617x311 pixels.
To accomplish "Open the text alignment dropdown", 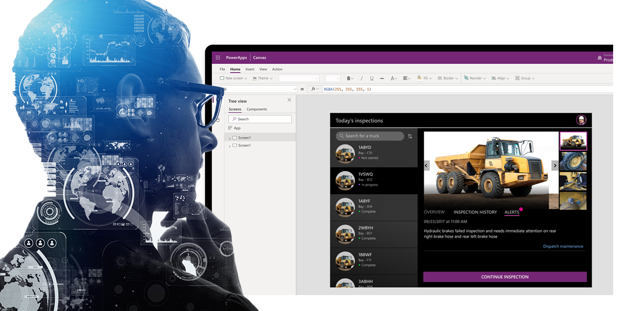I will click(406, 78).
